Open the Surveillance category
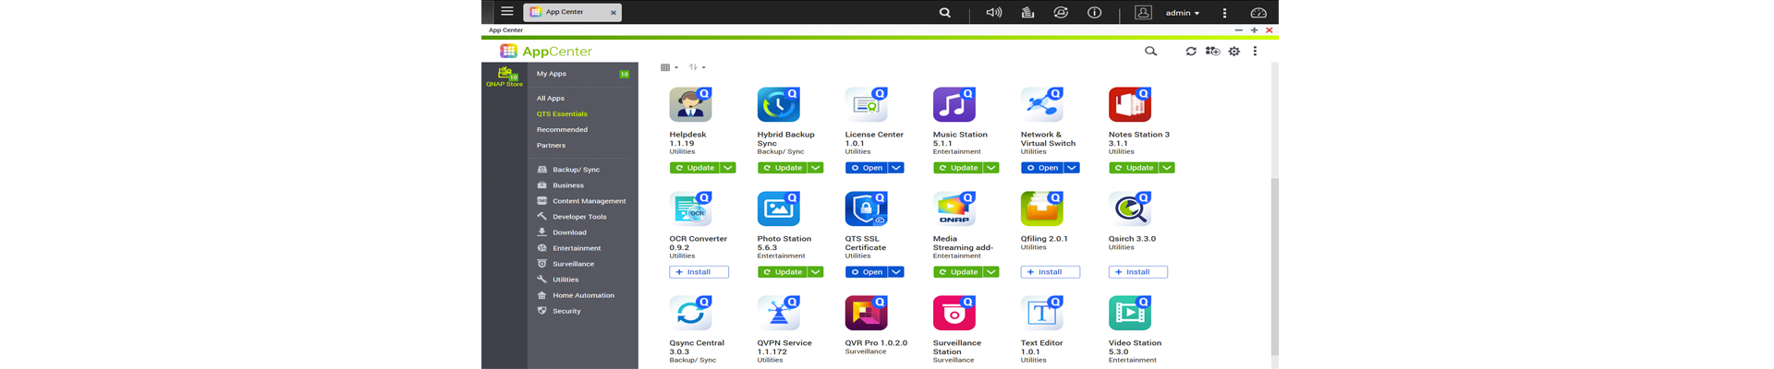 coord(573,264)
